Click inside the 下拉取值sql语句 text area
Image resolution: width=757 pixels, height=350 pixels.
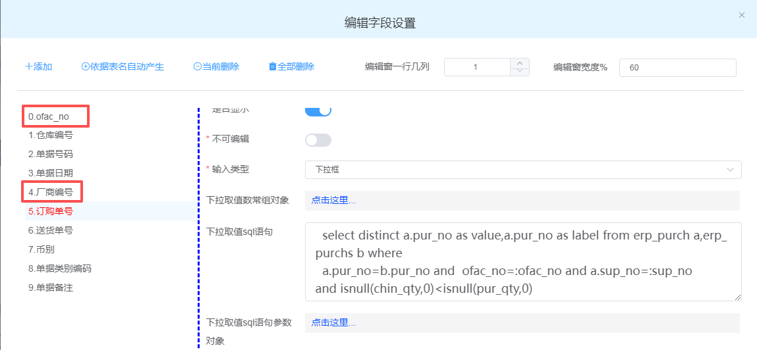click(523, 262)
